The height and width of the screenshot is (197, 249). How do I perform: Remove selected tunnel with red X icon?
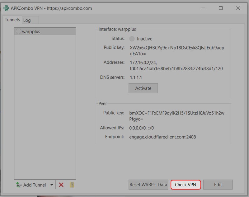tap(61, 185)
